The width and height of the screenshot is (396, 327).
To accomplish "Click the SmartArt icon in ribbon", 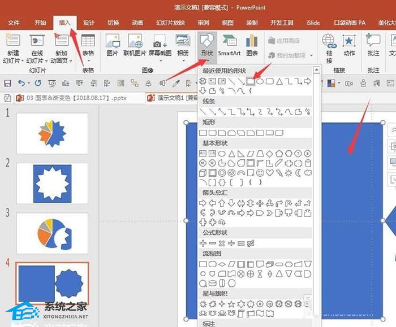I will point(229,46).
